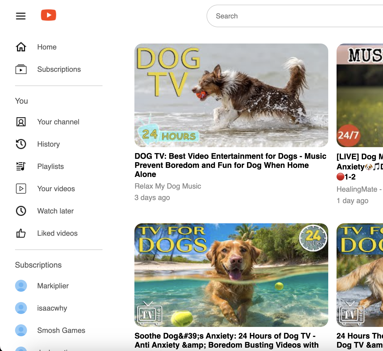Open the Smosh Games subscription
The image size is (383, 351).
[x=61, y=330]
